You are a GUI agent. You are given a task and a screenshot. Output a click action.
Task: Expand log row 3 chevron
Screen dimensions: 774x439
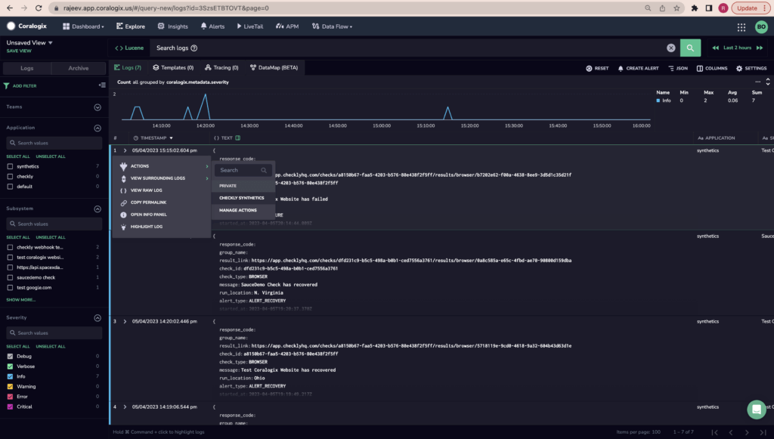point(125,321)
